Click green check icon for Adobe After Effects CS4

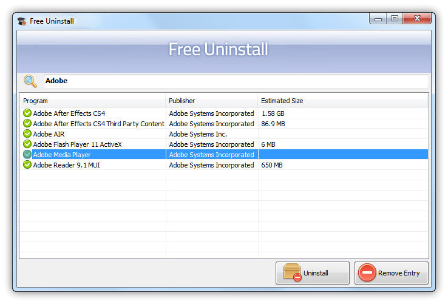tap(27, 113)
